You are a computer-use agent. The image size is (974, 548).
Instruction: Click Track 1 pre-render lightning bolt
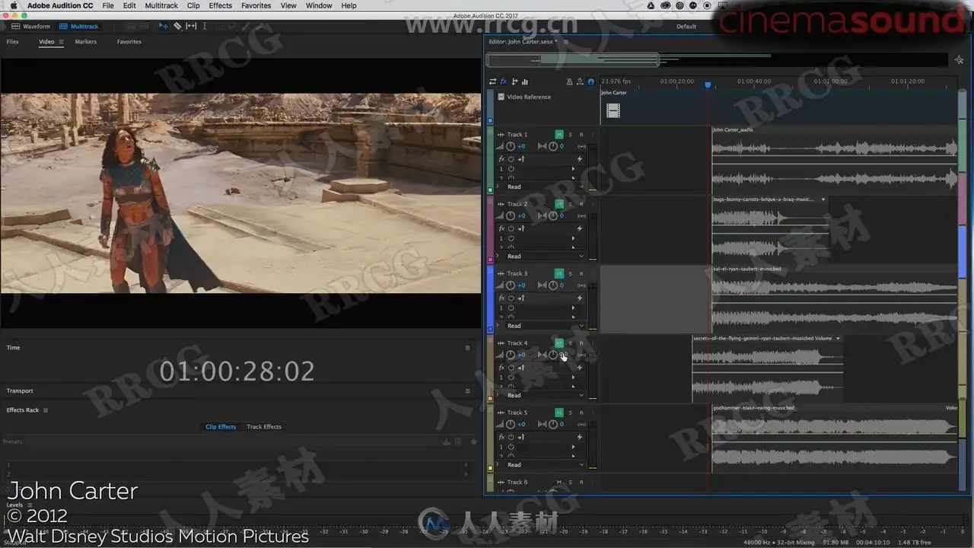coord(579,159)
